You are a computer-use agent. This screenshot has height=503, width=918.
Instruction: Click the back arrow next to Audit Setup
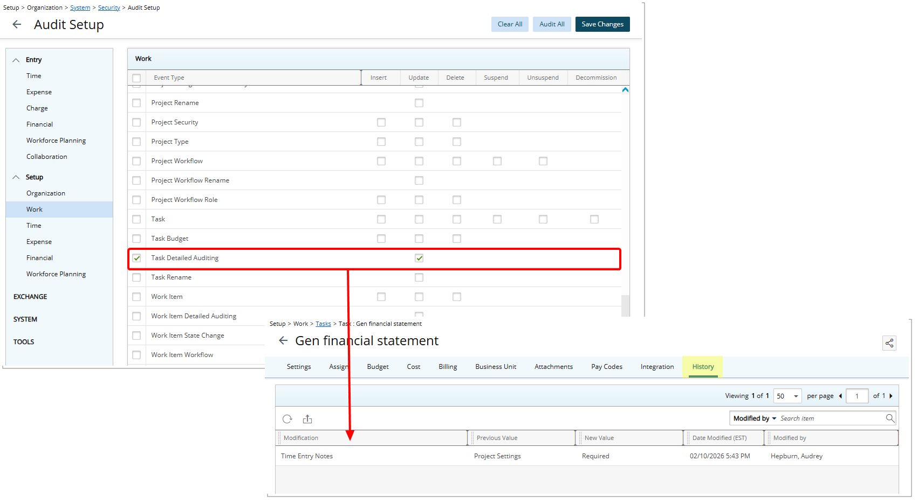tap(17, 24)
